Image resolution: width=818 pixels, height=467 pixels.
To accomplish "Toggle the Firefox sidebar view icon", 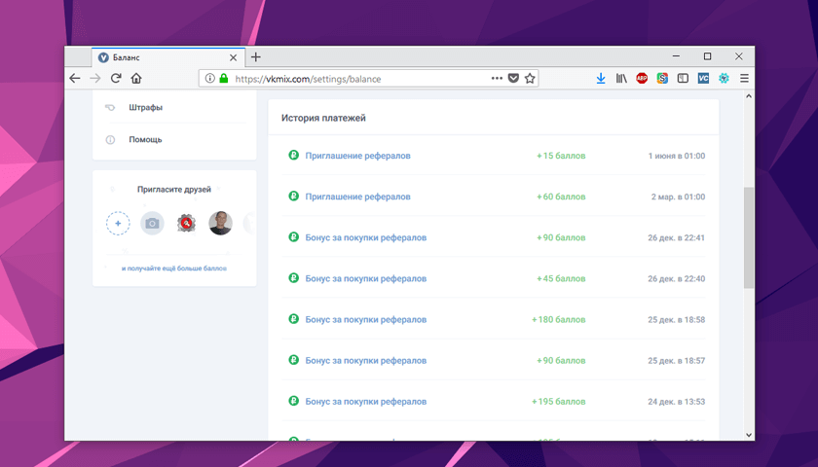I will 683,79.
